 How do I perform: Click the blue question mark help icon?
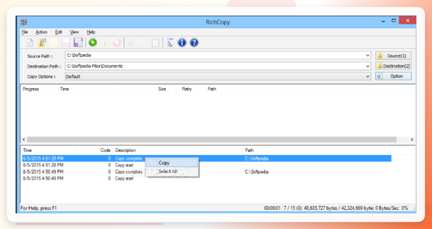pos(194,42)
